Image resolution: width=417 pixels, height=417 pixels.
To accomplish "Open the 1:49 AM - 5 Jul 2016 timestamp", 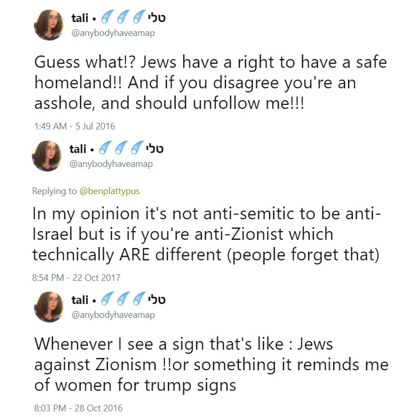I will [x=74, y=126].
